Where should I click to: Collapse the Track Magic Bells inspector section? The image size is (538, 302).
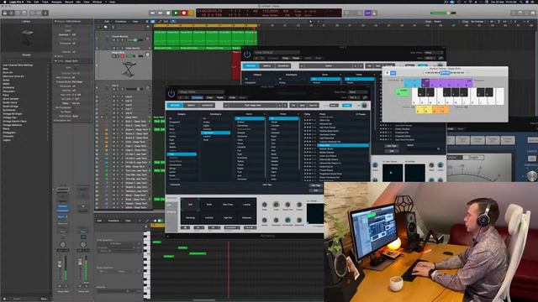[55, 61]
